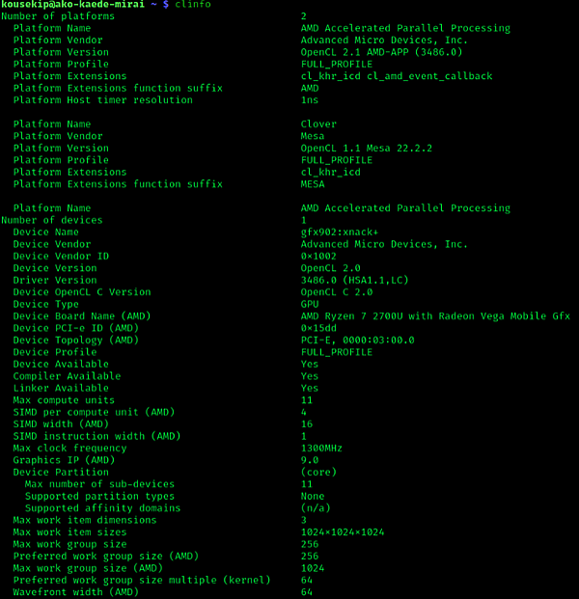This screenshot has height=599, width=579.
Task: Click the 'cl_khr_icd cl_amd_event_callback' extensions value
Action: 397,76
